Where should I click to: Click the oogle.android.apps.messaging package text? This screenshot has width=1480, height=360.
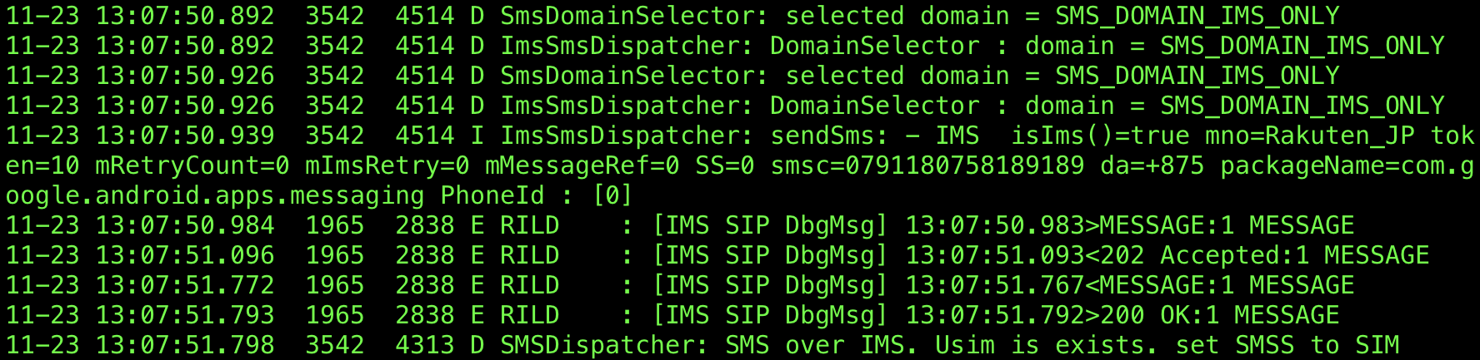click(215, 195)
